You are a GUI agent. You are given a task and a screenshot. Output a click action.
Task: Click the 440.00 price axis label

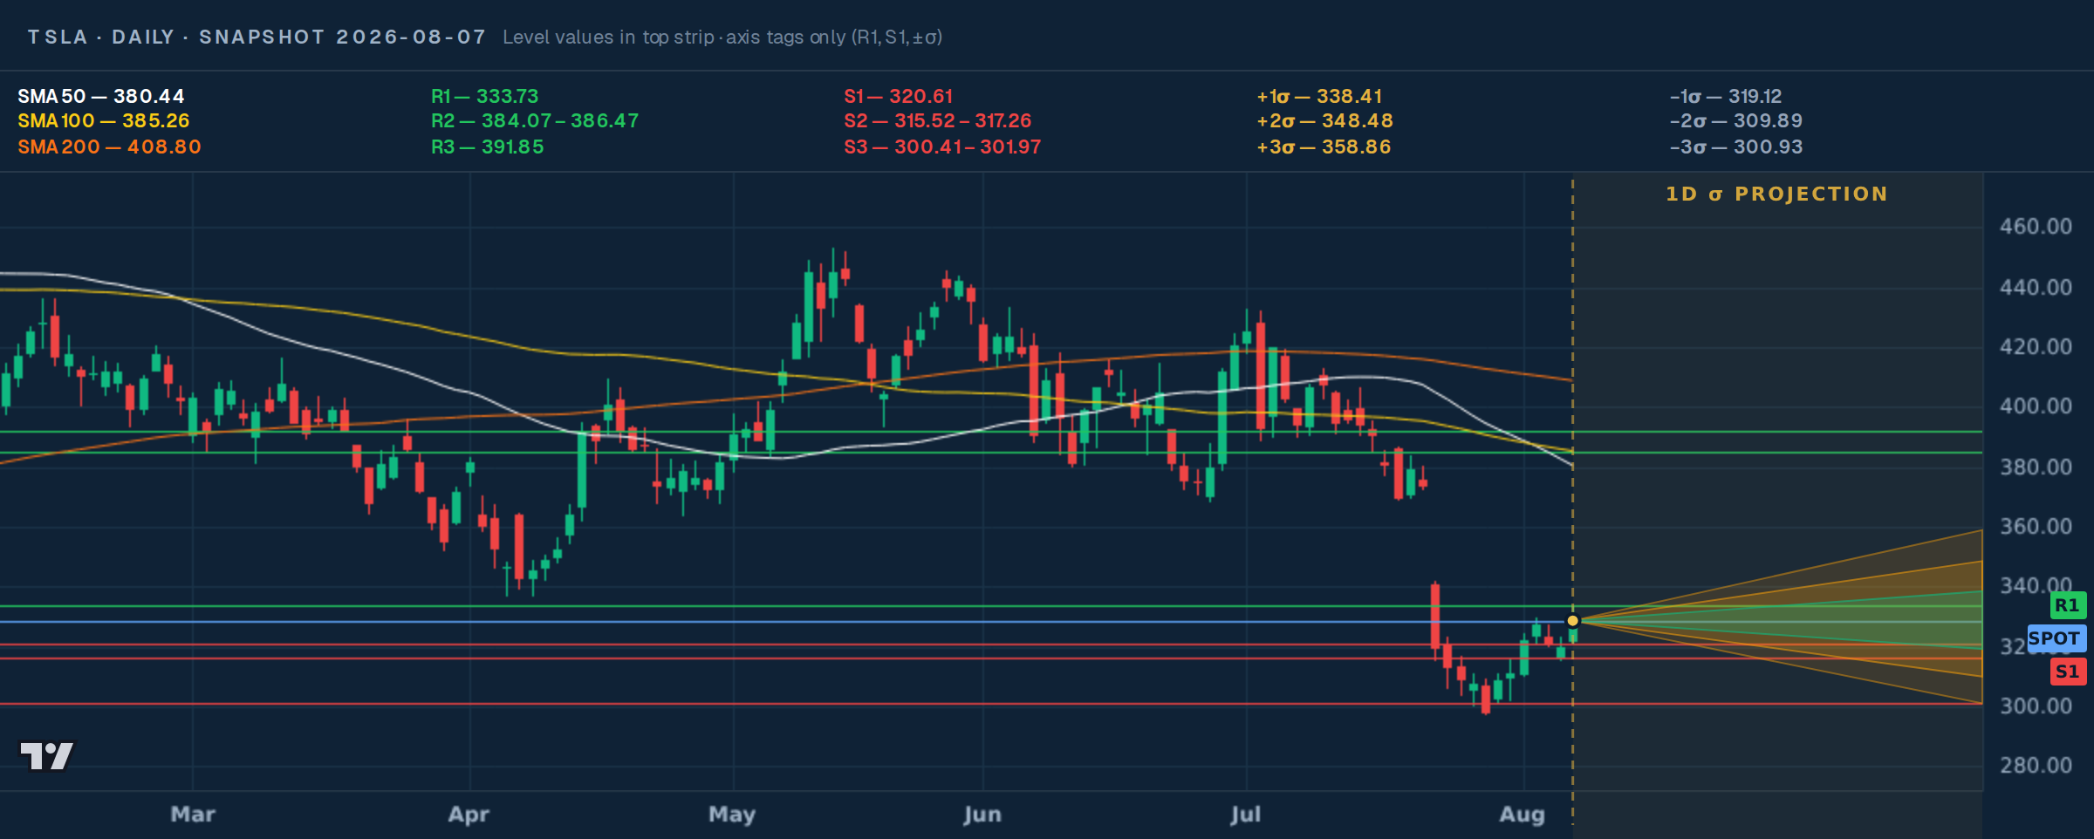pos(2036,287)
